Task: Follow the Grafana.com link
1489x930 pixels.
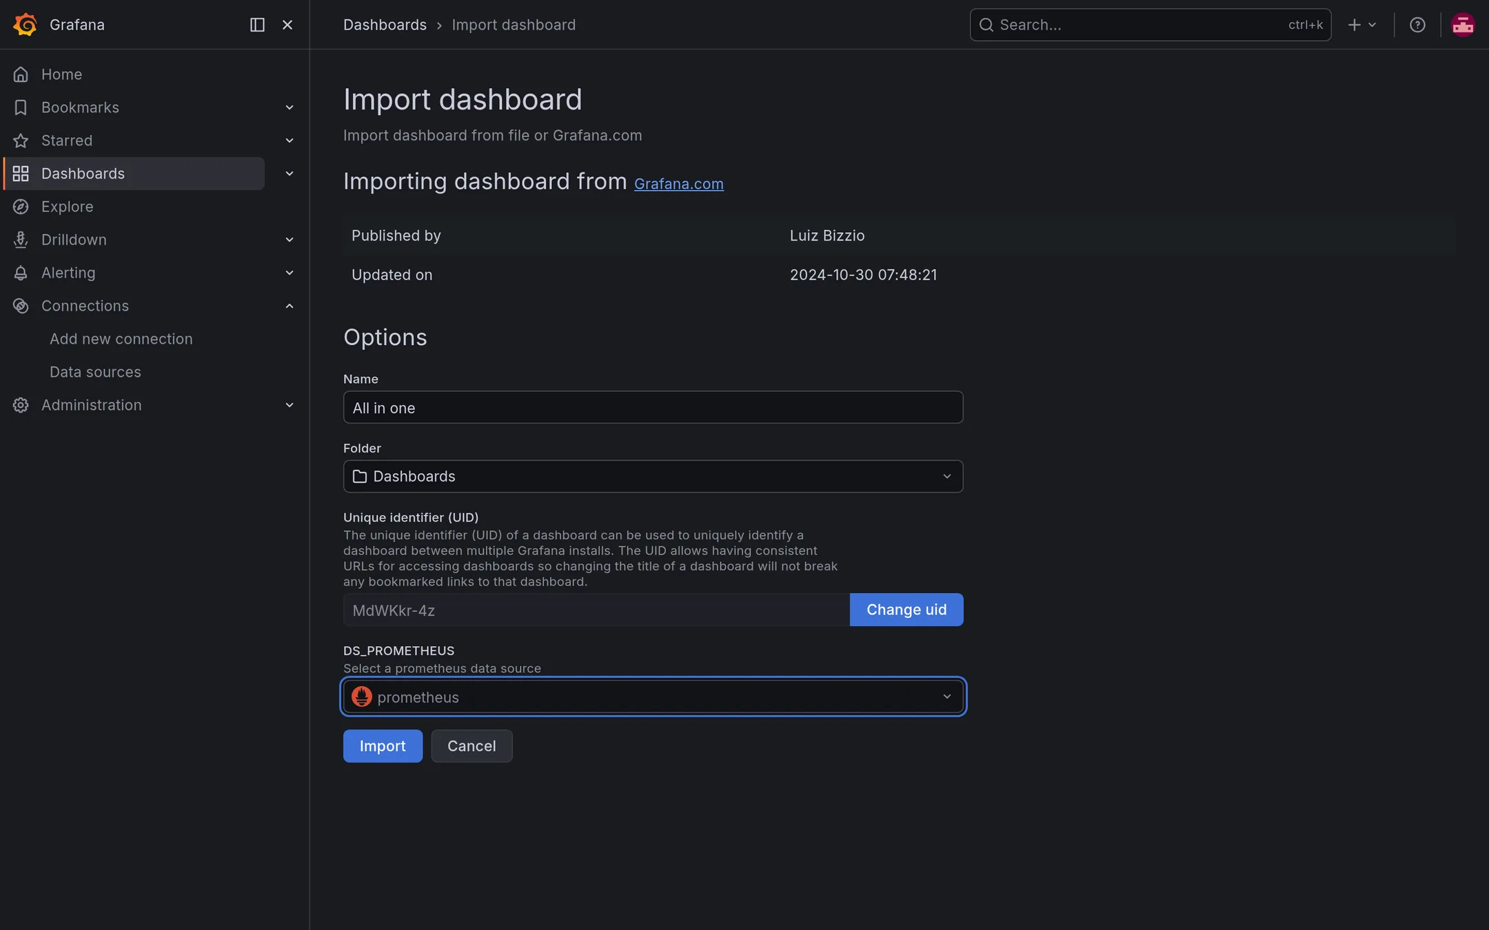Action: tap(678, 184)
